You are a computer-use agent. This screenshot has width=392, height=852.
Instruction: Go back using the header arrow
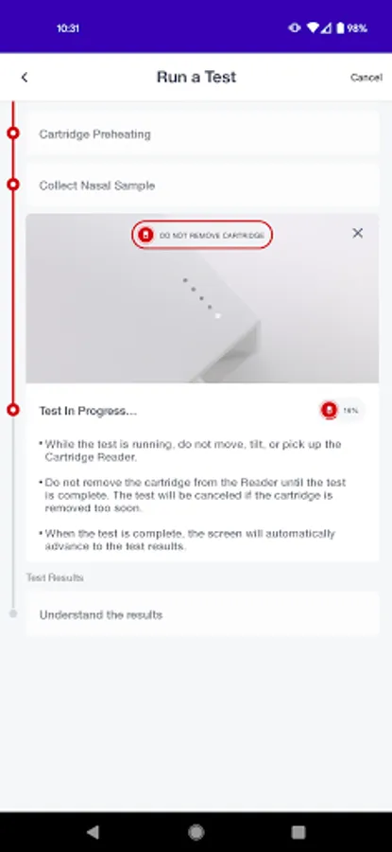pyautogui.click(x=25, y=78)
